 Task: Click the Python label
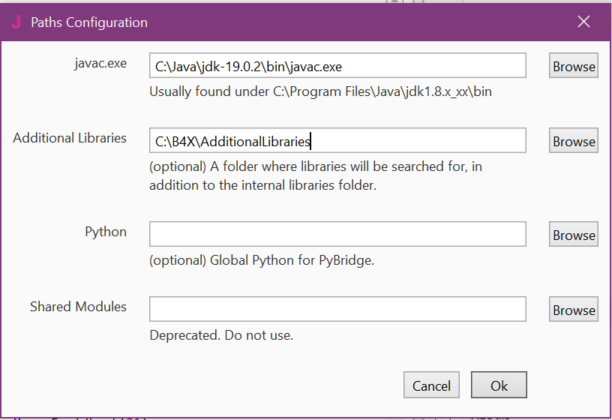tap(106, 232)
